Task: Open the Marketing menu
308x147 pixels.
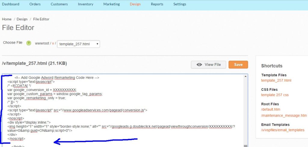Action: [x=112, y=4]
